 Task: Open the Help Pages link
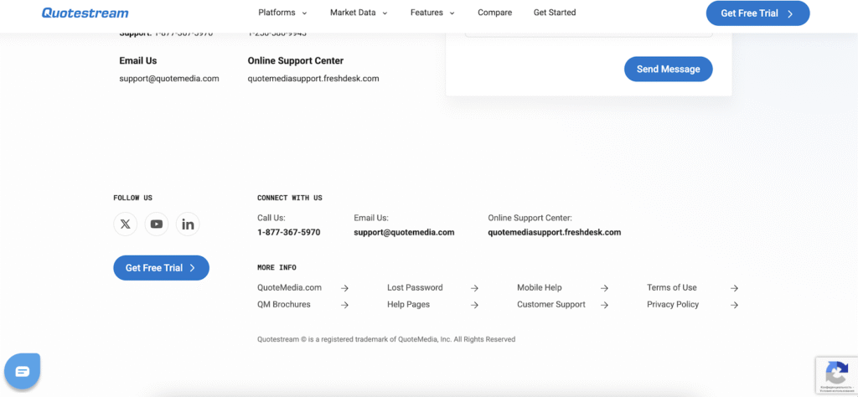click(408, 305)
